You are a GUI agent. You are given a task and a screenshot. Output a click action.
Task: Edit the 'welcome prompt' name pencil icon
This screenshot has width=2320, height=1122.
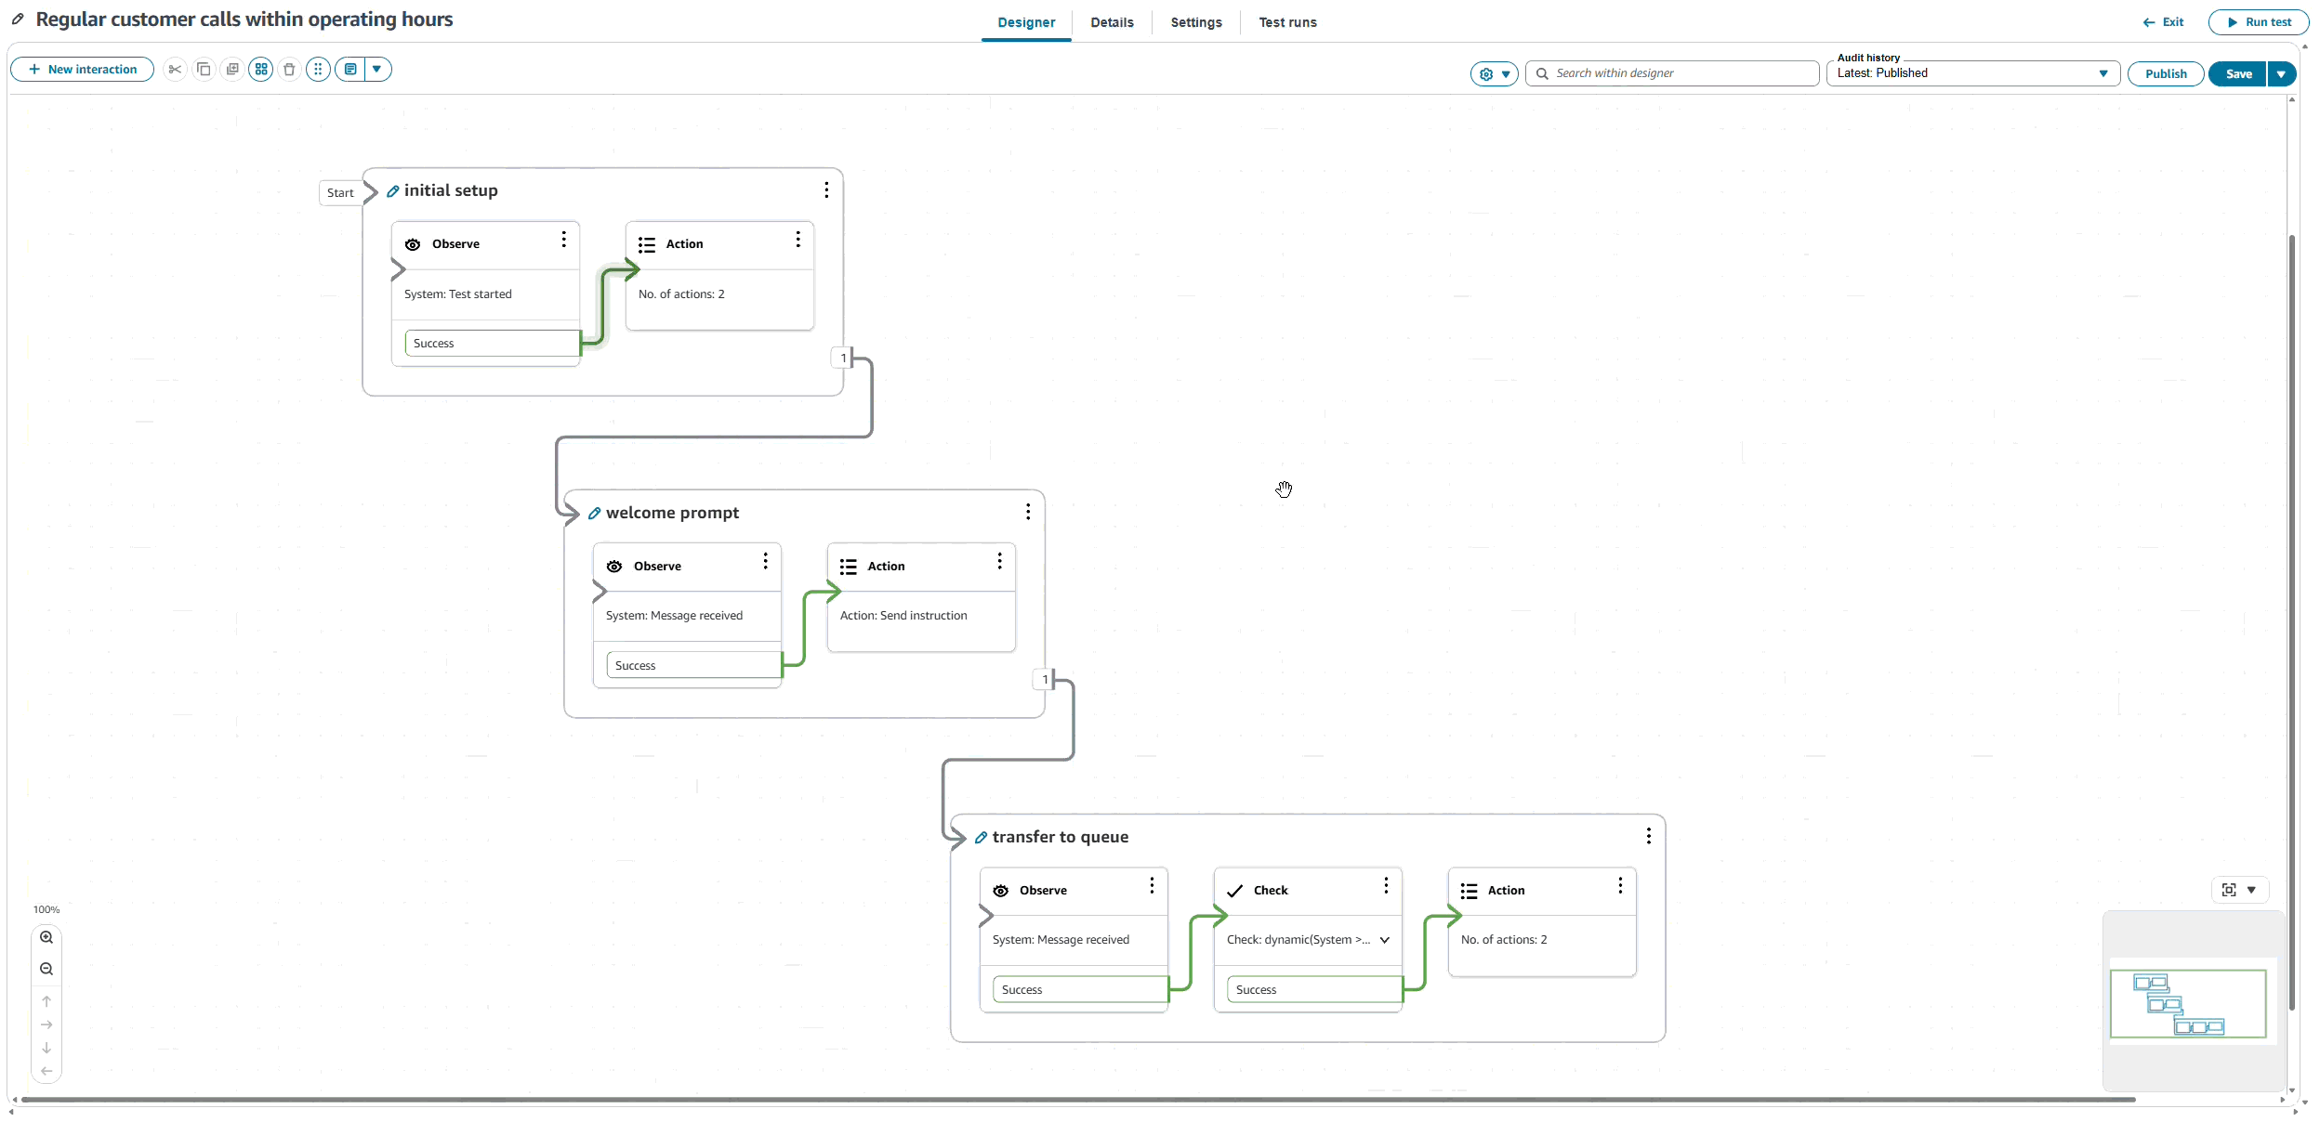[595, 514]
